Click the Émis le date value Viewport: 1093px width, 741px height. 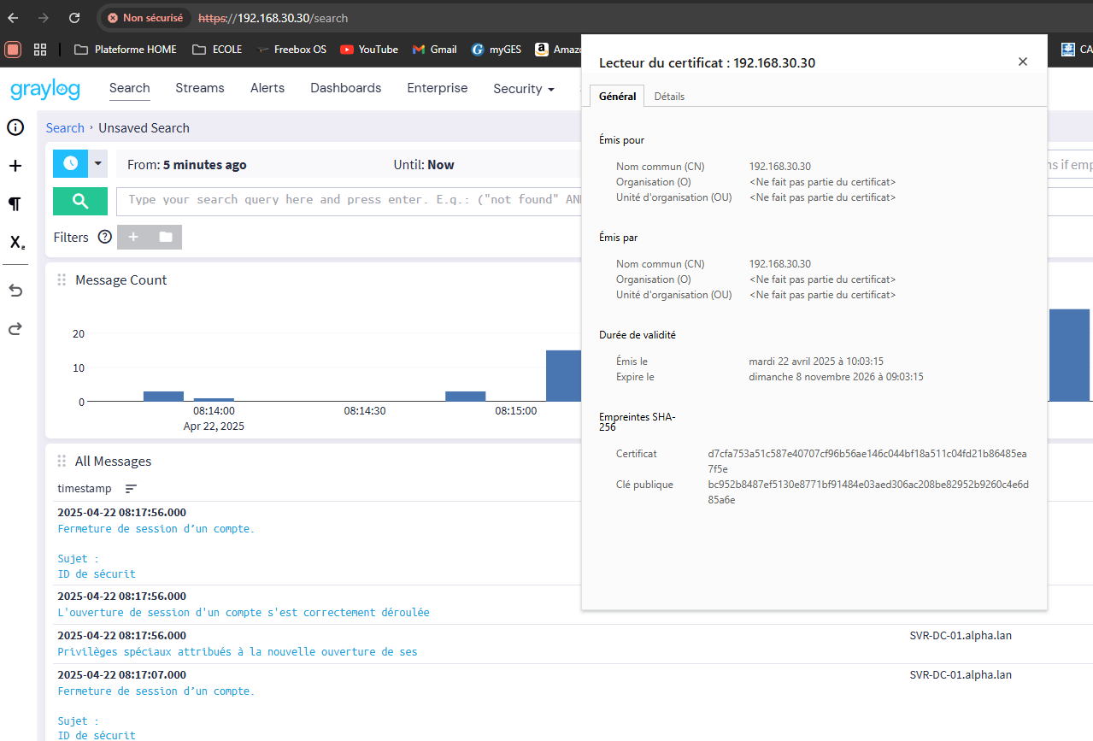click(816, 362)
